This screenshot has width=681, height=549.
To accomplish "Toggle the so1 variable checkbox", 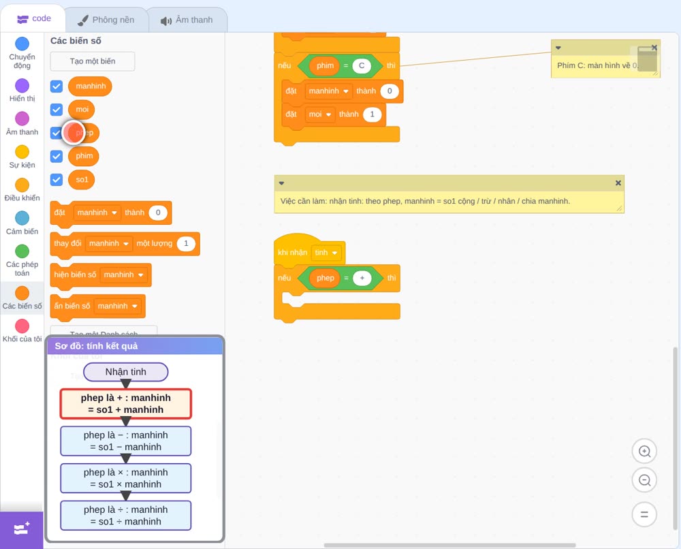I will pyautogui.click(x=57, y=179).
